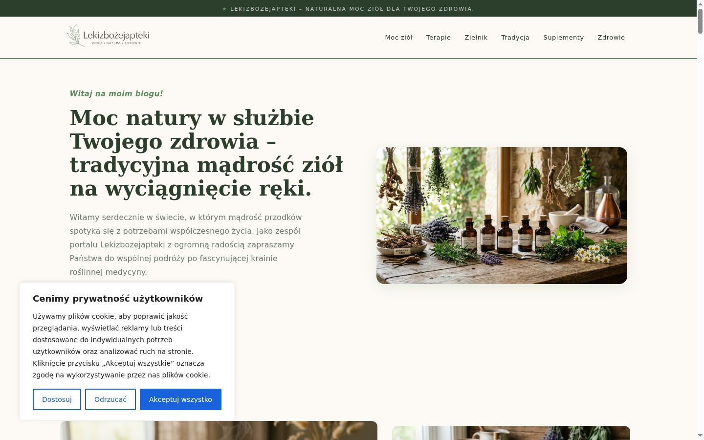This screenshot has width=704, height=440.
Task: Click the Dostosuj cookie button
Action: point(57,399)
